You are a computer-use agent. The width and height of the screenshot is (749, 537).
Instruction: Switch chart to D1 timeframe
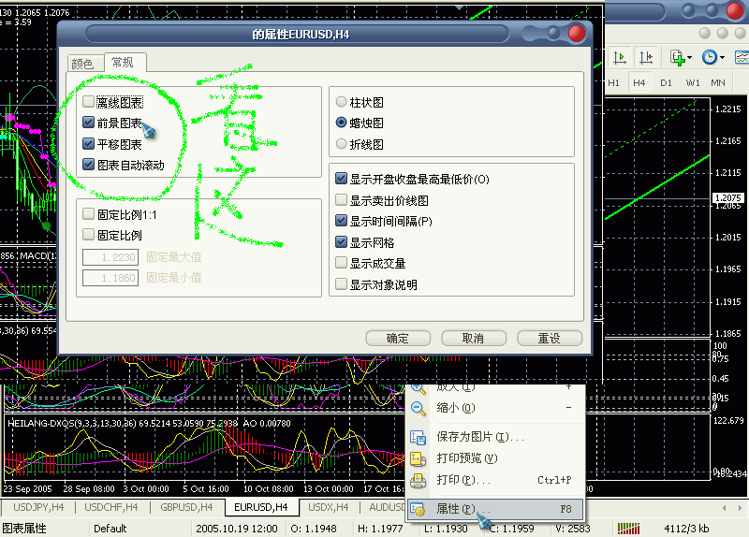[x=666, y=83]
